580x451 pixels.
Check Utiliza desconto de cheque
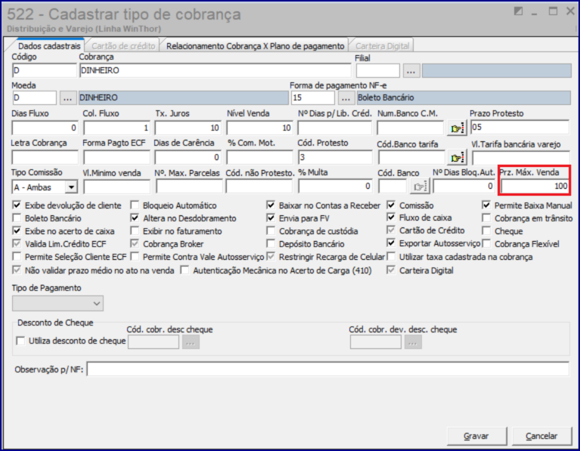tap(20, 341)
